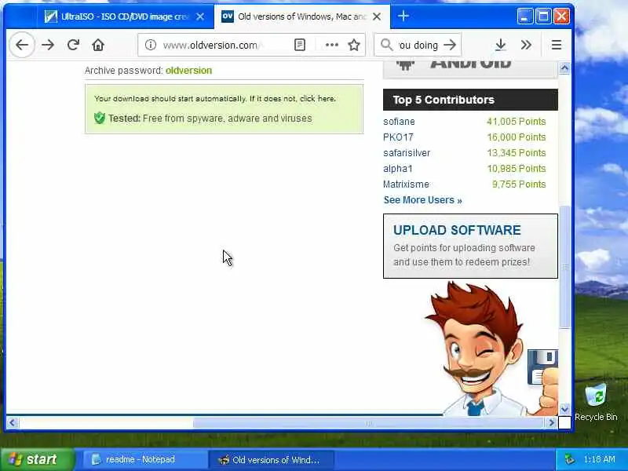
Task: Click the 41,005 Points value
Action: tap(517, 122)
